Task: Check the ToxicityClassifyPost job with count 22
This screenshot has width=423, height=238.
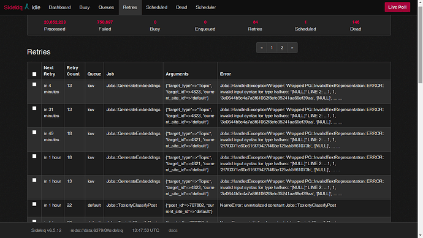Action: click(x=34, y=204)
